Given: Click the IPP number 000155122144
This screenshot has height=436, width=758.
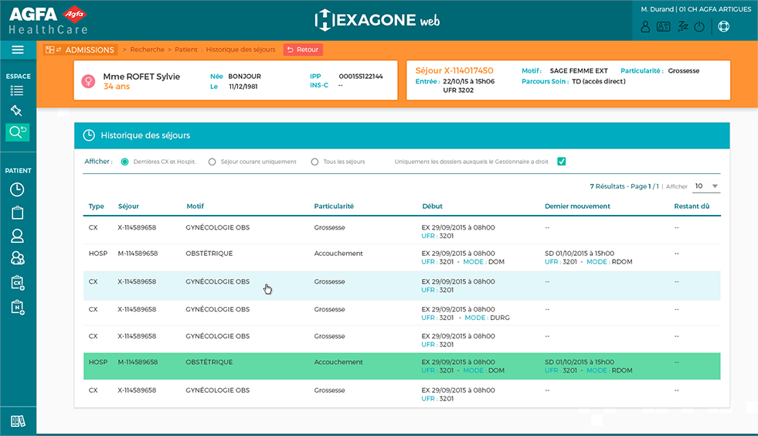Looking at the screenshot, I should (361, 77).
